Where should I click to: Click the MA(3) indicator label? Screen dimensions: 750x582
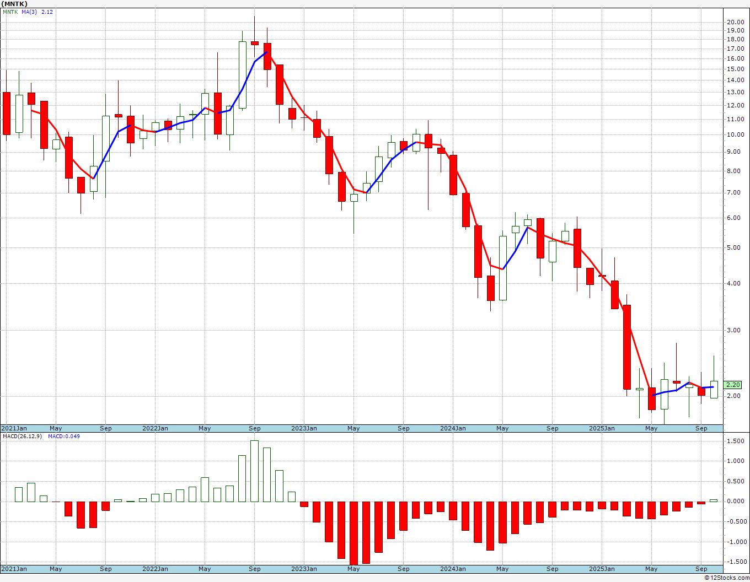tap(30, 12)
